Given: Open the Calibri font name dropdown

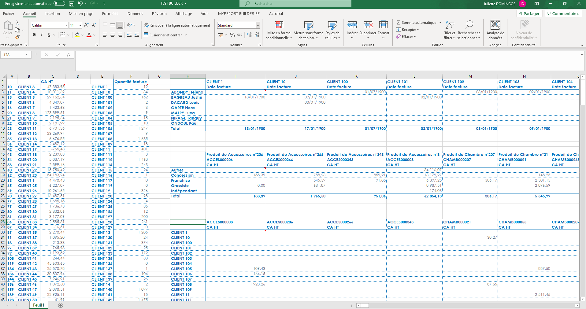Looking at the screenshot, I should click(66, 25).
